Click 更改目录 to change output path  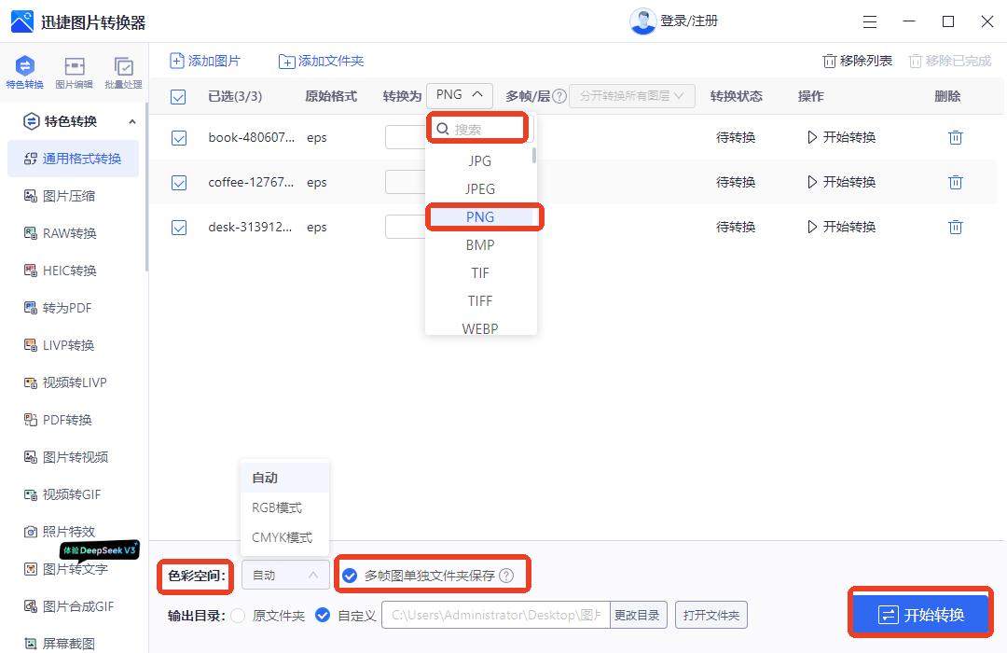638,615
